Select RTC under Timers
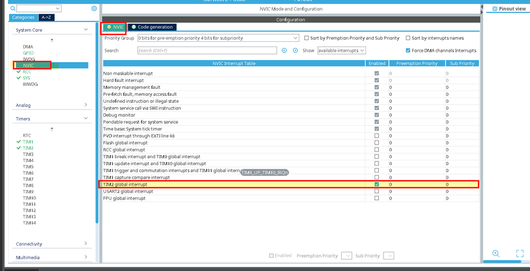The height and width of the screenshot is (271, 530). coord(27,135)
